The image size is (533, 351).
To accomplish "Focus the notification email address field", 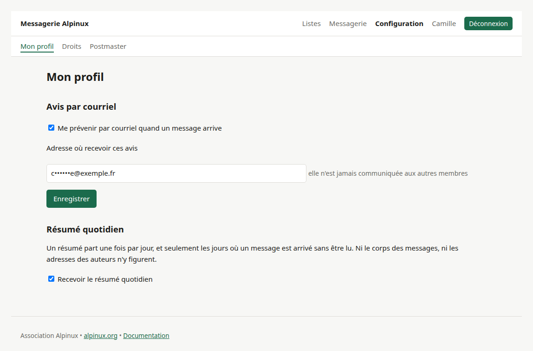I will (176, 173).
